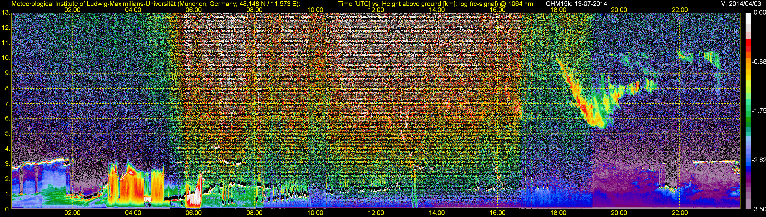Click the 14:00 label on the top time axis
The width and height of the screenshot is (766, 217).
437,10
